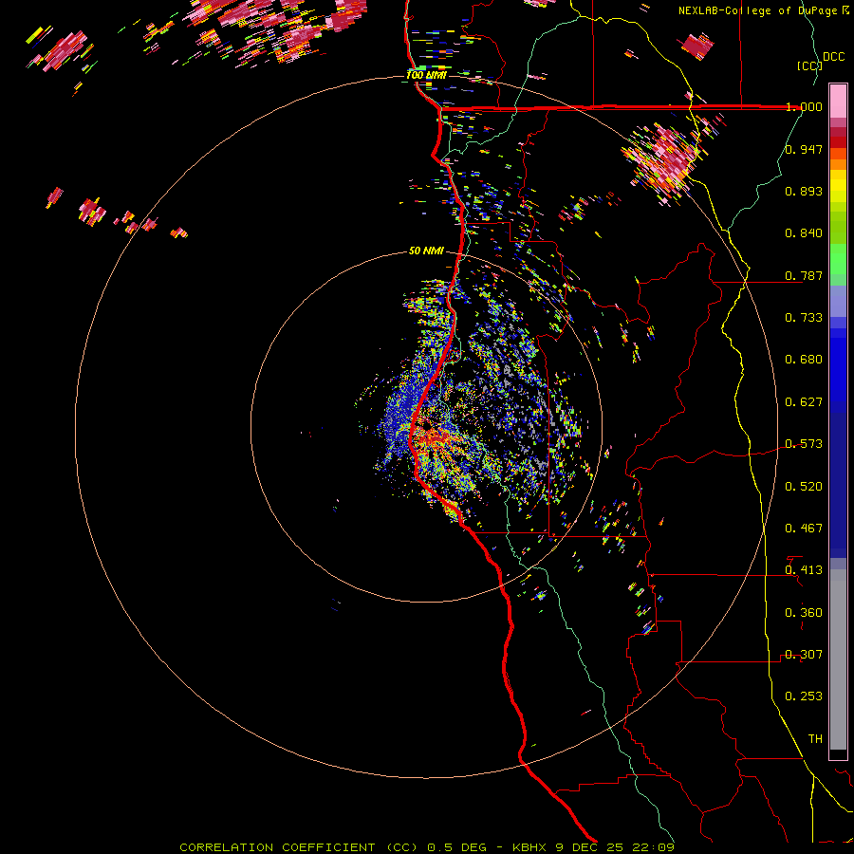The height and width of the screenshot is (854, 854).
Task: Click the 0.467 scale value
Action: coord(804,529)
